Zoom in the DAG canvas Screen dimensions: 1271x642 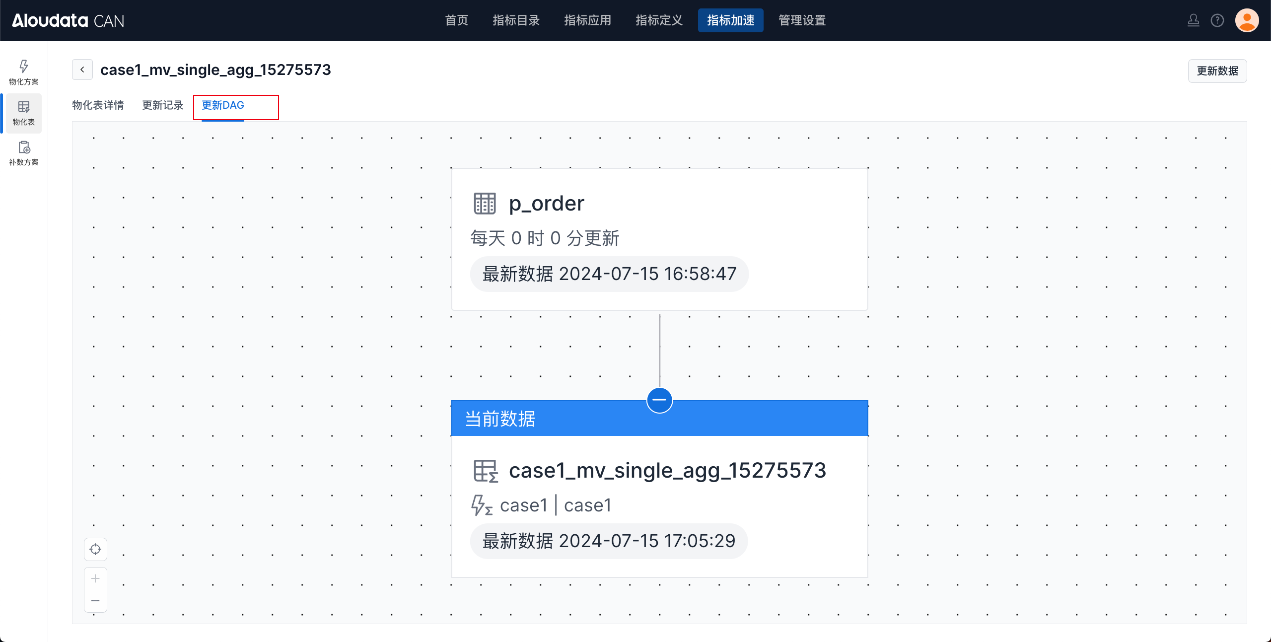[x=95, y=578]
